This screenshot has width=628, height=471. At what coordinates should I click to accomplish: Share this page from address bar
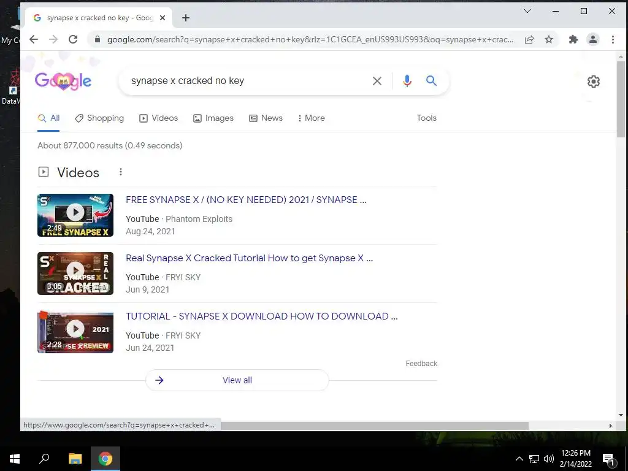529,39
